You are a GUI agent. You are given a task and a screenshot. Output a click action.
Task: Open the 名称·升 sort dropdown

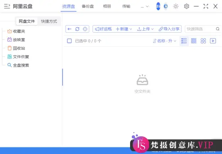coord(164,41)
